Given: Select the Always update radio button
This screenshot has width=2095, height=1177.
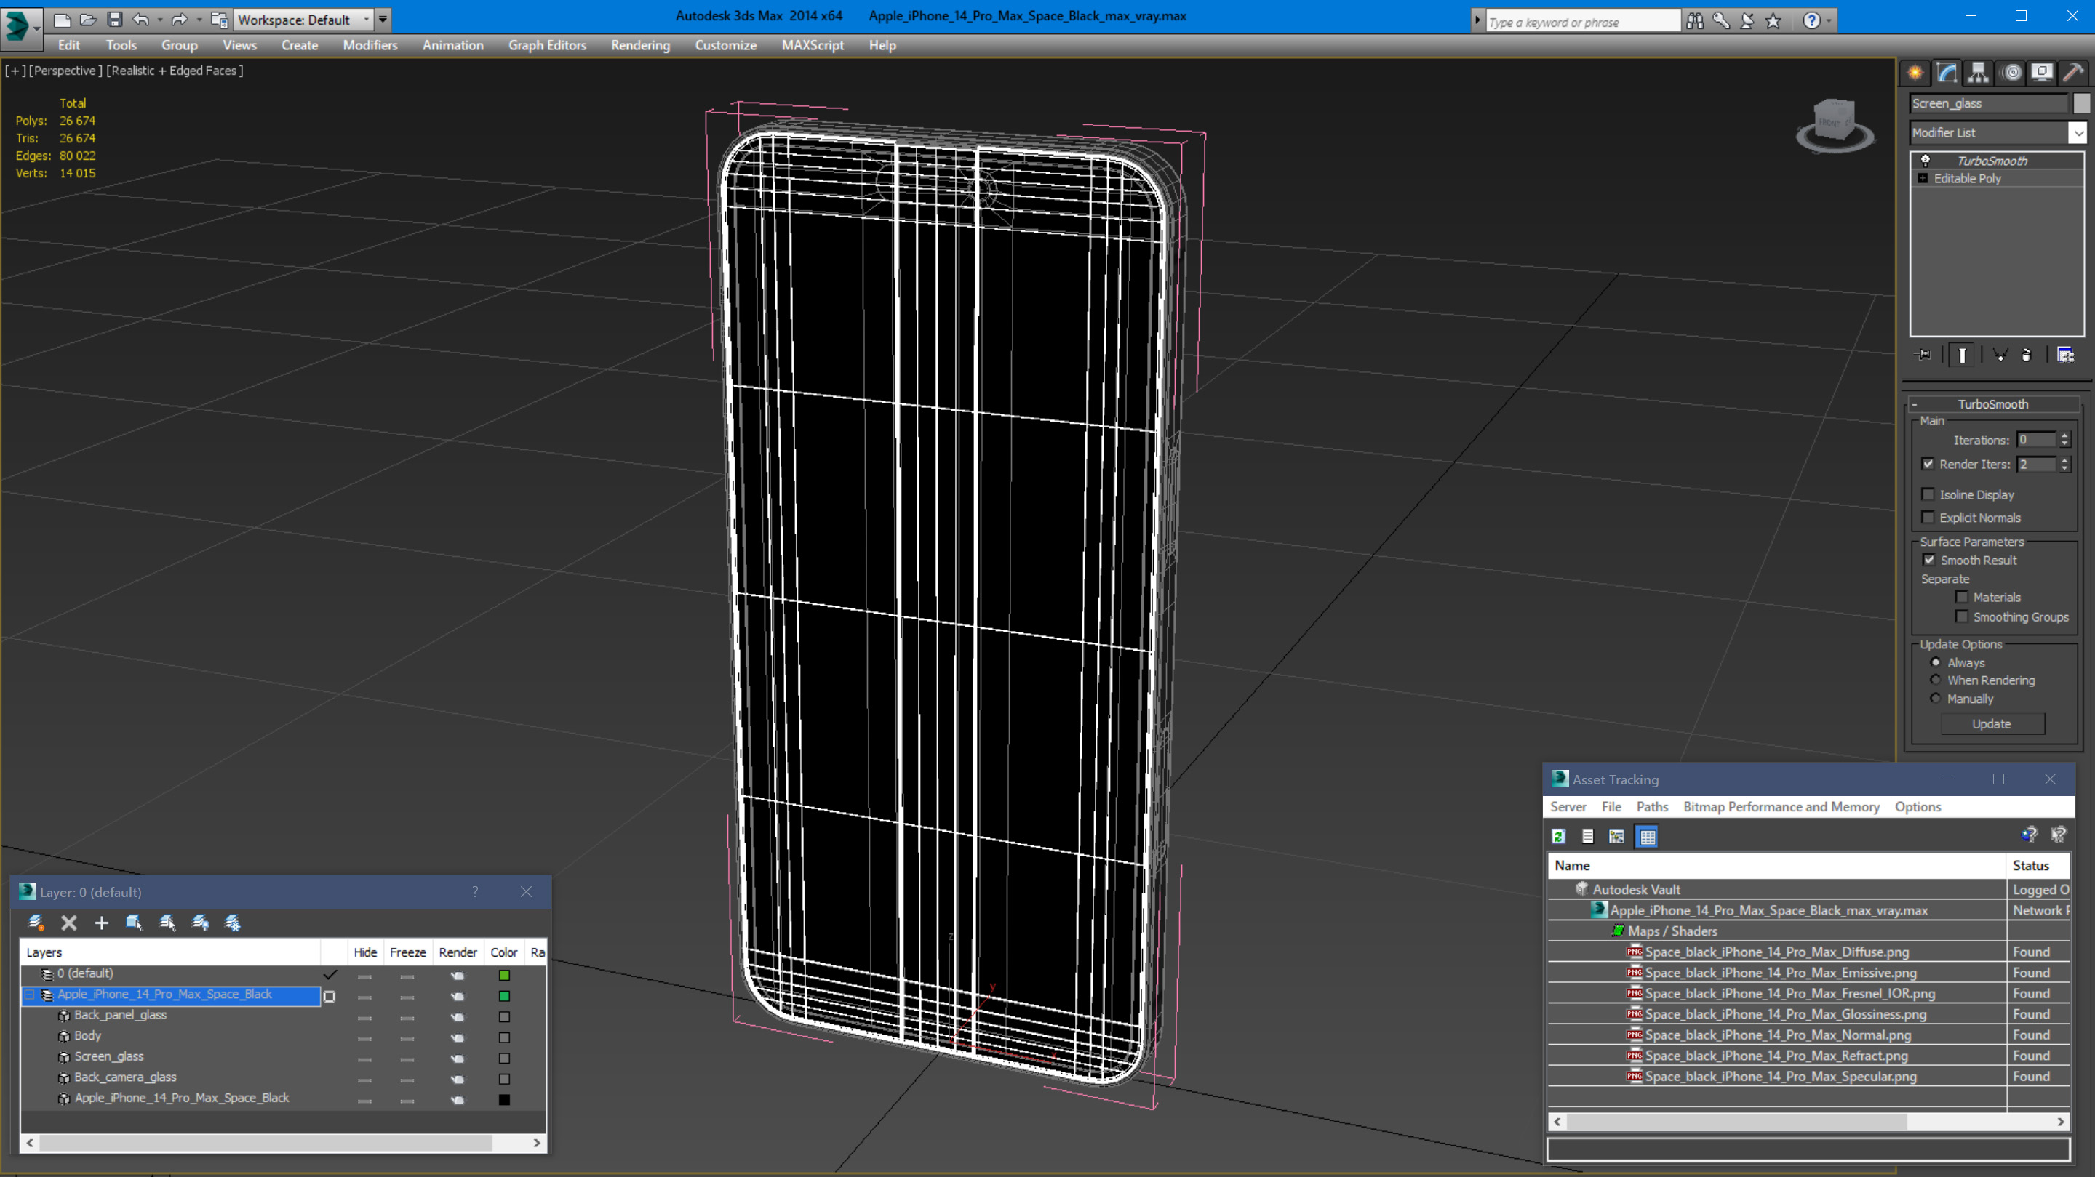Looking at the screenshot, I should pyautogui.click(x=1936, y=662).
